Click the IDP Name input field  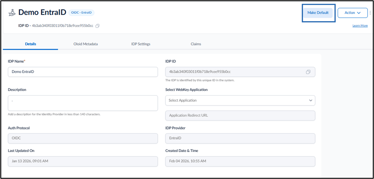83,72
